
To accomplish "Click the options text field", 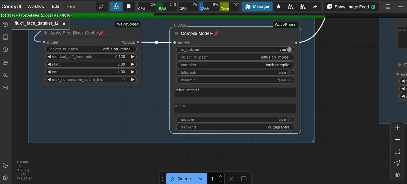I will [x=235, y=108].
